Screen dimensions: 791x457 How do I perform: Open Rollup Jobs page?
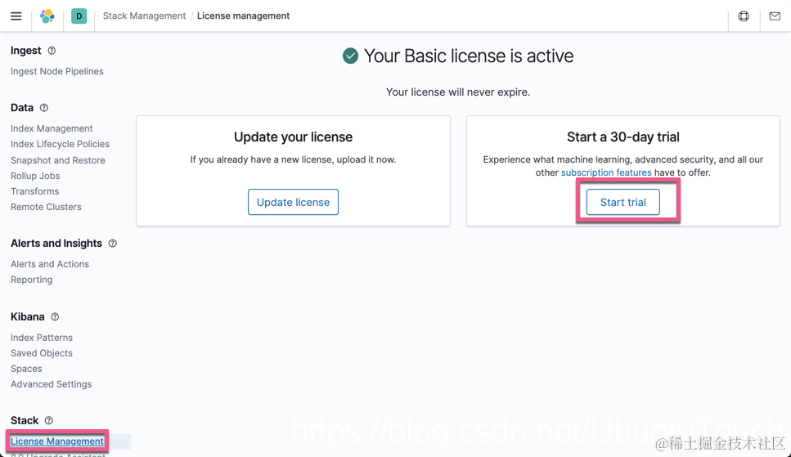35,176
